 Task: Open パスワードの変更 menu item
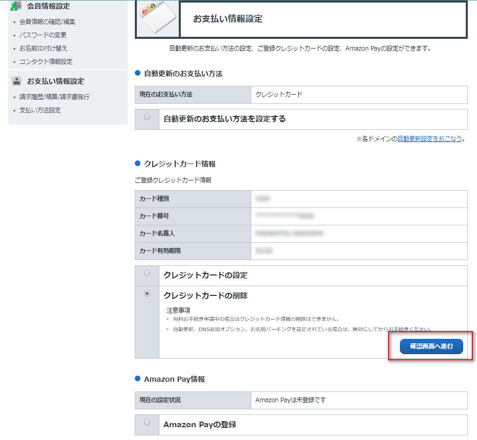pos(43,35)
